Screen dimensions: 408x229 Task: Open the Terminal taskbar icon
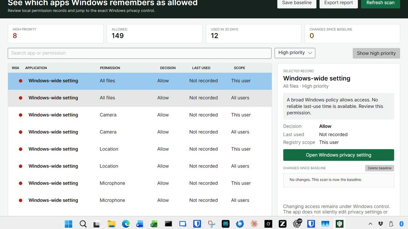point(168,223)
